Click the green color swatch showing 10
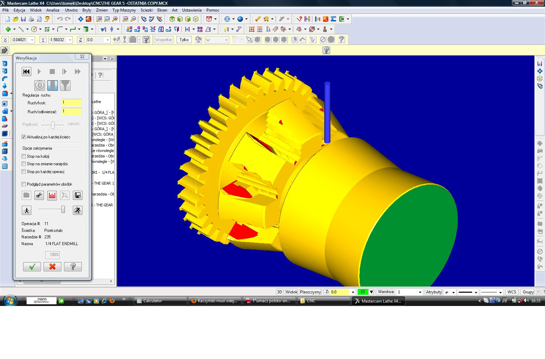This screenshot has width=545, height=359. pos(363,292)
